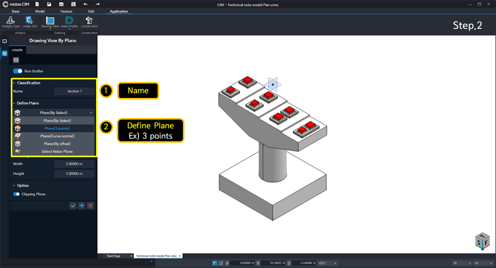Open the N force unit dropdown

pyautogui.click(x=462, y=263)
